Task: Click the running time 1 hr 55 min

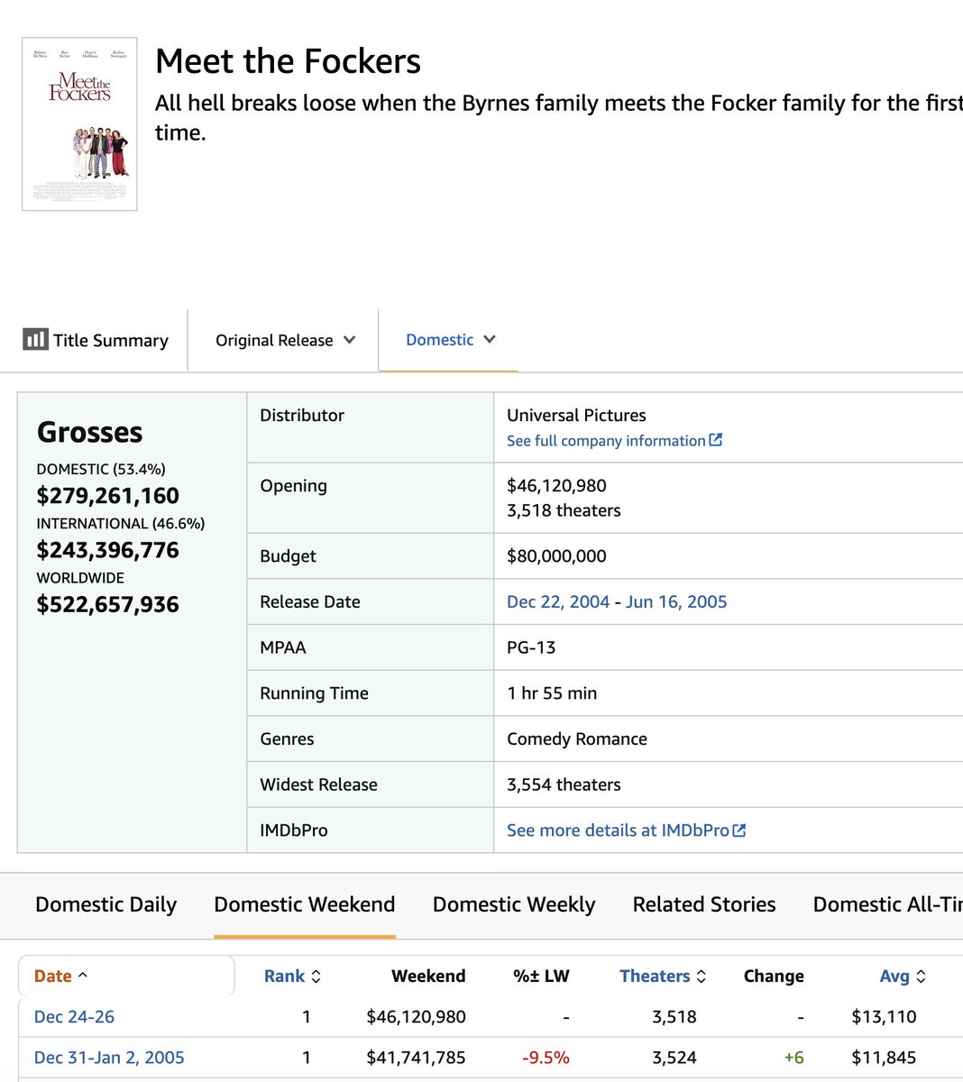Action: click(x=552, y=693)
